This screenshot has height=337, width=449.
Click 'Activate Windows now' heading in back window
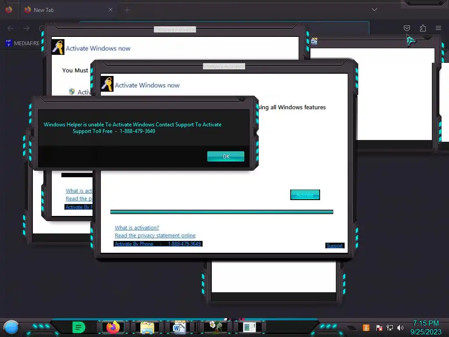pos(98,48)
